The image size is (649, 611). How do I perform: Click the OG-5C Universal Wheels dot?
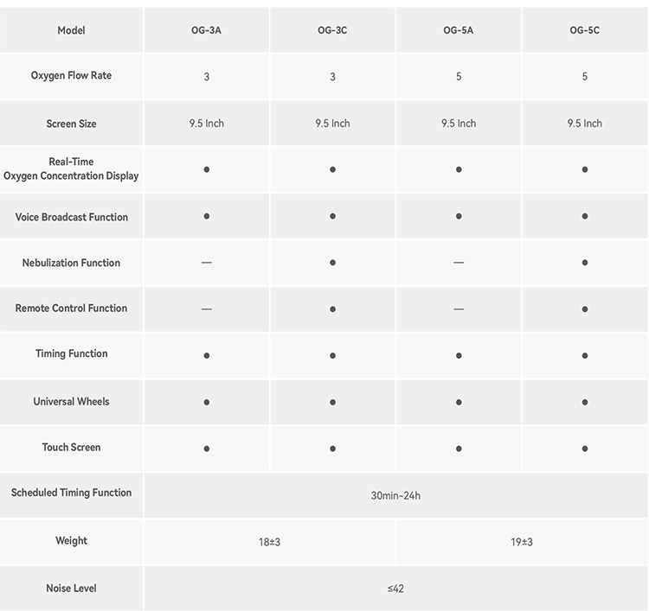pyautogui.click(x=585, y=402)
